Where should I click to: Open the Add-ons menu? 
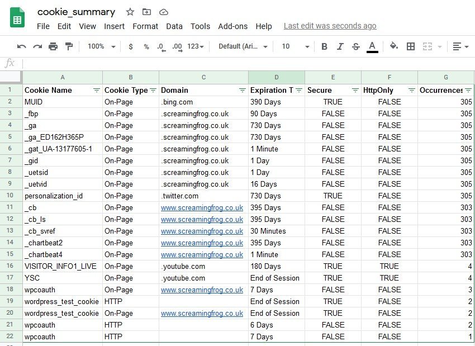point(232,26)
